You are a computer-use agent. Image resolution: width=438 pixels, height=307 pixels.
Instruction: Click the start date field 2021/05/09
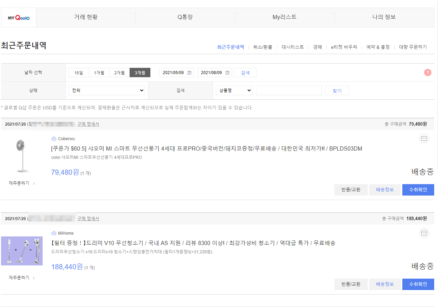pyautogui.click(x=176, y=73)
